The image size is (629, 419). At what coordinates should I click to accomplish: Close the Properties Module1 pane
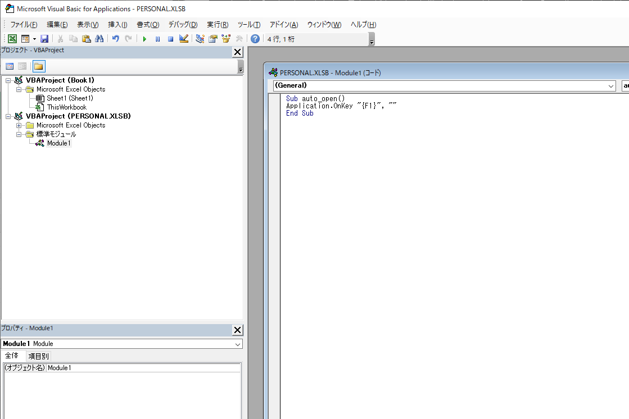pos(237,330)
